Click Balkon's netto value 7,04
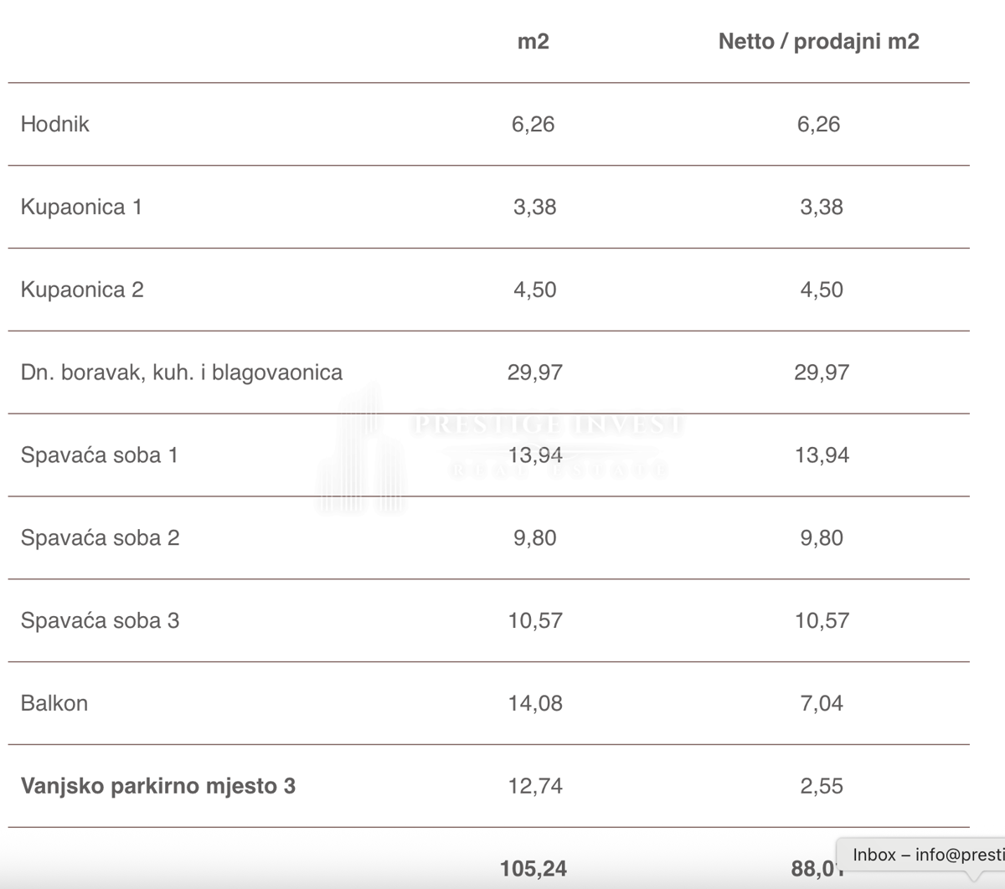Image resolution: width=1005 pixels, height=889 pixels. click(x=822, y=703)
